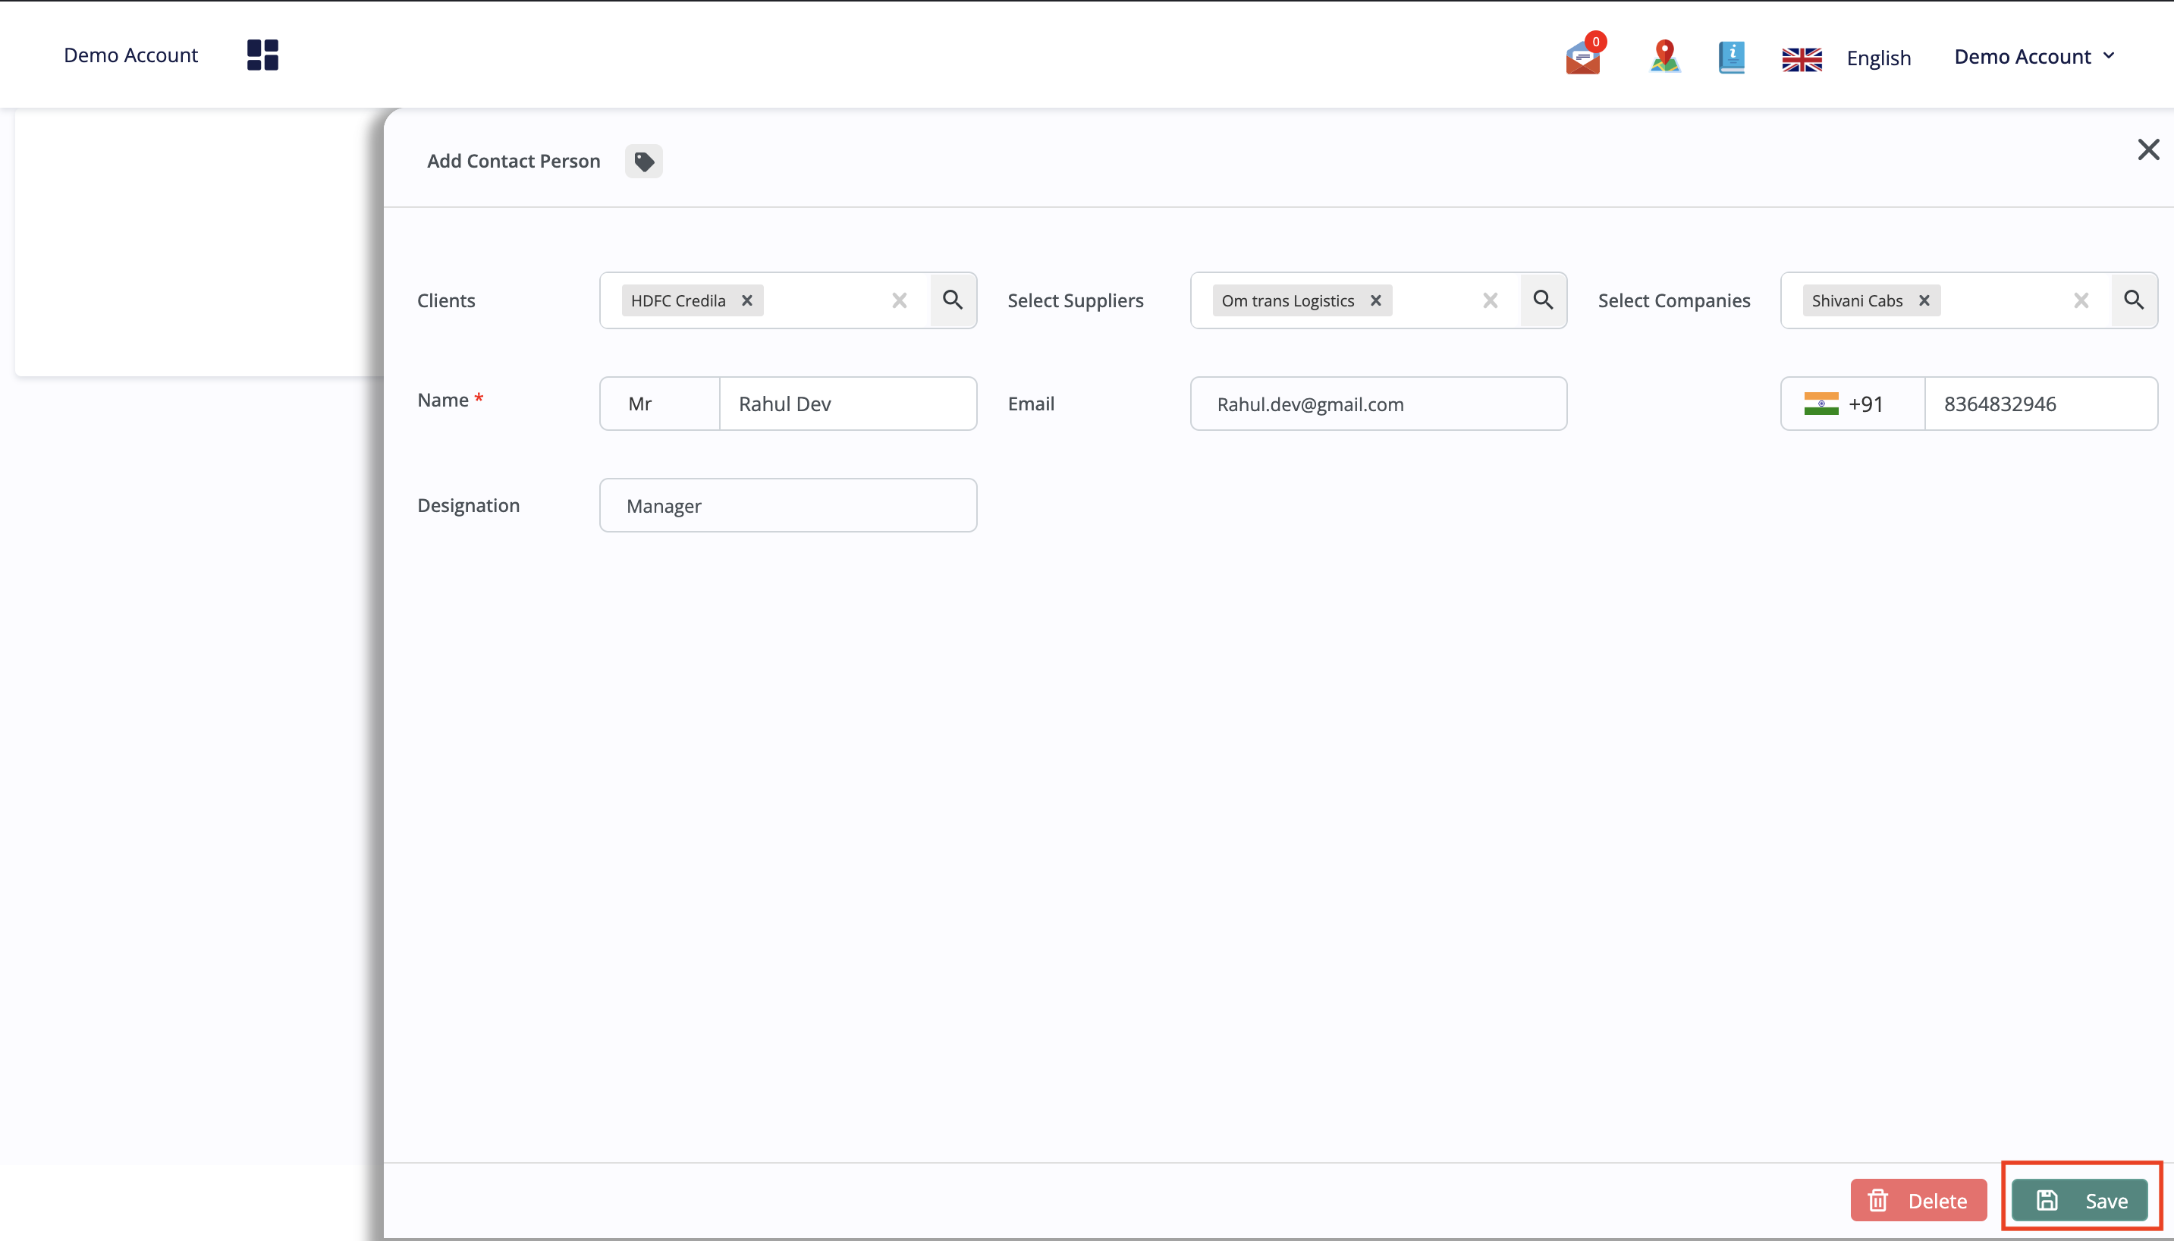Remove the HDFC Credila client tag
The image size is (2174, 1241).
tap(746, 301)
